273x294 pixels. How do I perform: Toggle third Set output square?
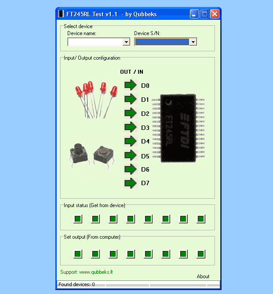(113, 254)
